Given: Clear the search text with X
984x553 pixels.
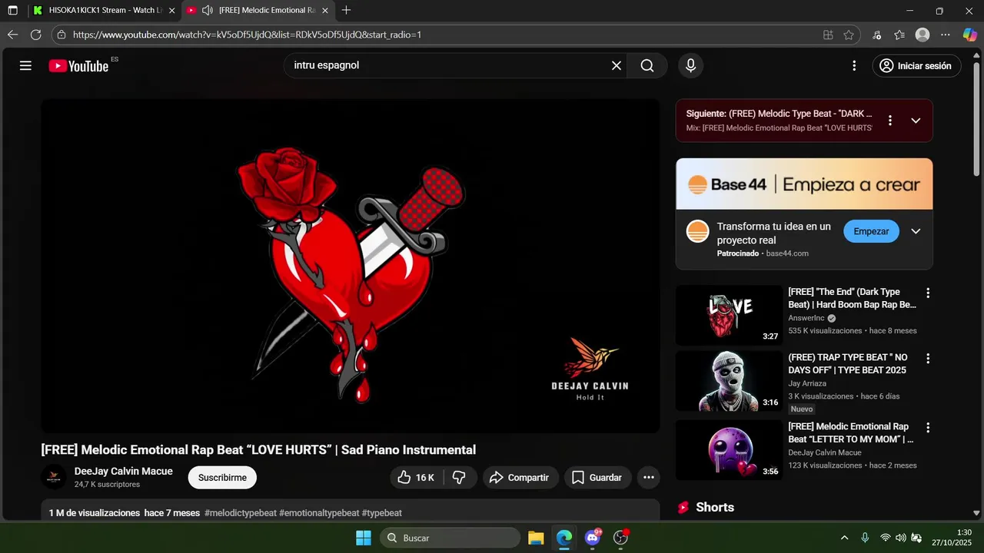Looking at the screenshot, I should click(616, 66).
